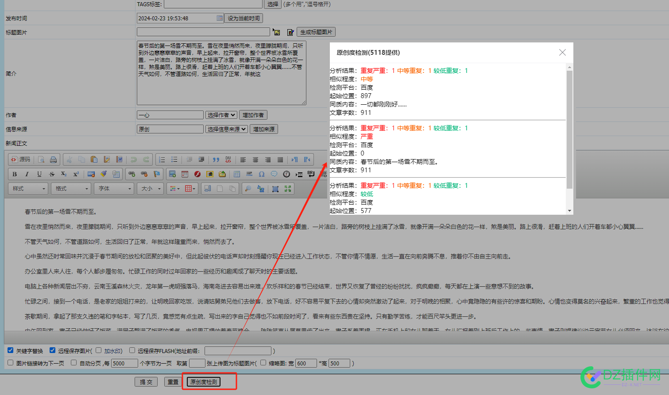Click auto-pagination field showing 5000

125,363
